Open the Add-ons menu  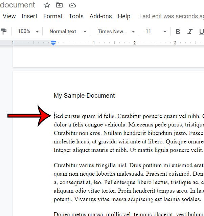click(x=100, y=16)
